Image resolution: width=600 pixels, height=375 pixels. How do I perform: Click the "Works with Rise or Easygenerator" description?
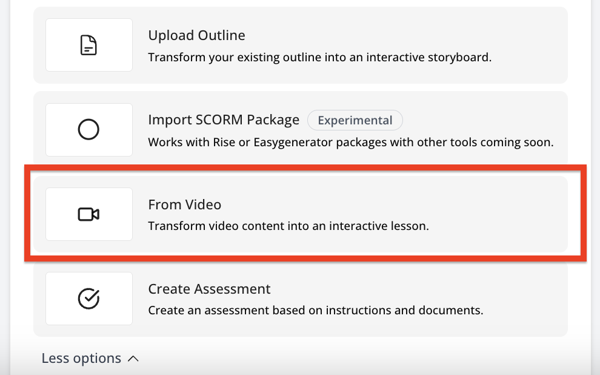tap(350, 143)
